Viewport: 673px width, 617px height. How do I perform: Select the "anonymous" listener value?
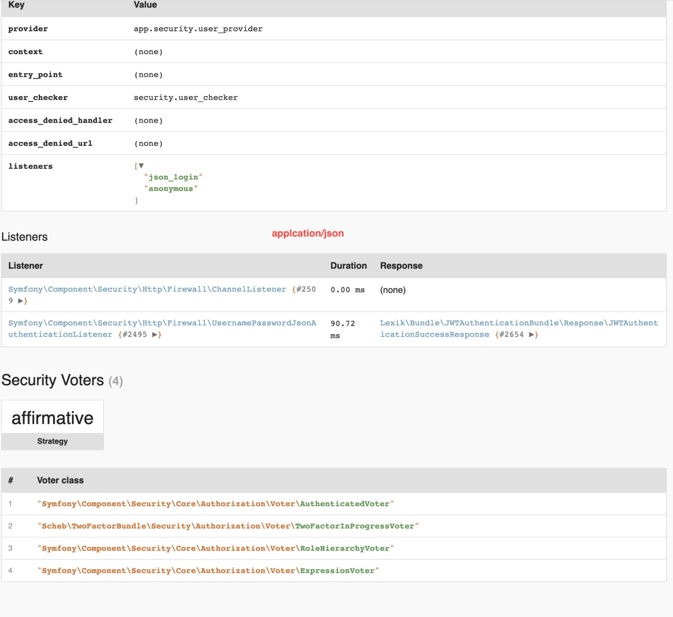pos(170,189)
